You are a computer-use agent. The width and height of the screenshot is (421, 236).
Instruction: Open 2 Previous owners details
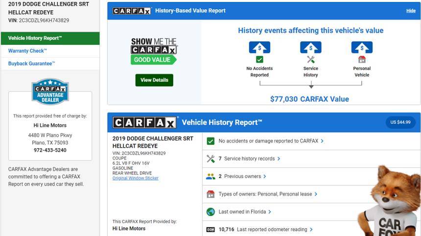point(240,177)
